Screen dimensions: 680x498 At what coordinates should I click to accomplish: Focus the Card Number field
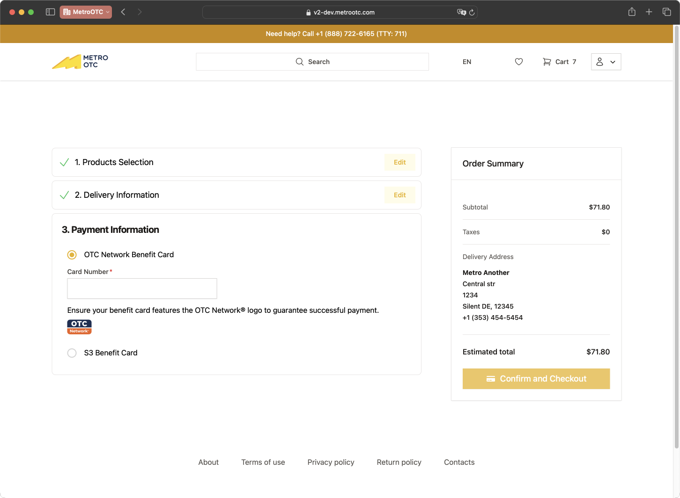click(142, 289)
